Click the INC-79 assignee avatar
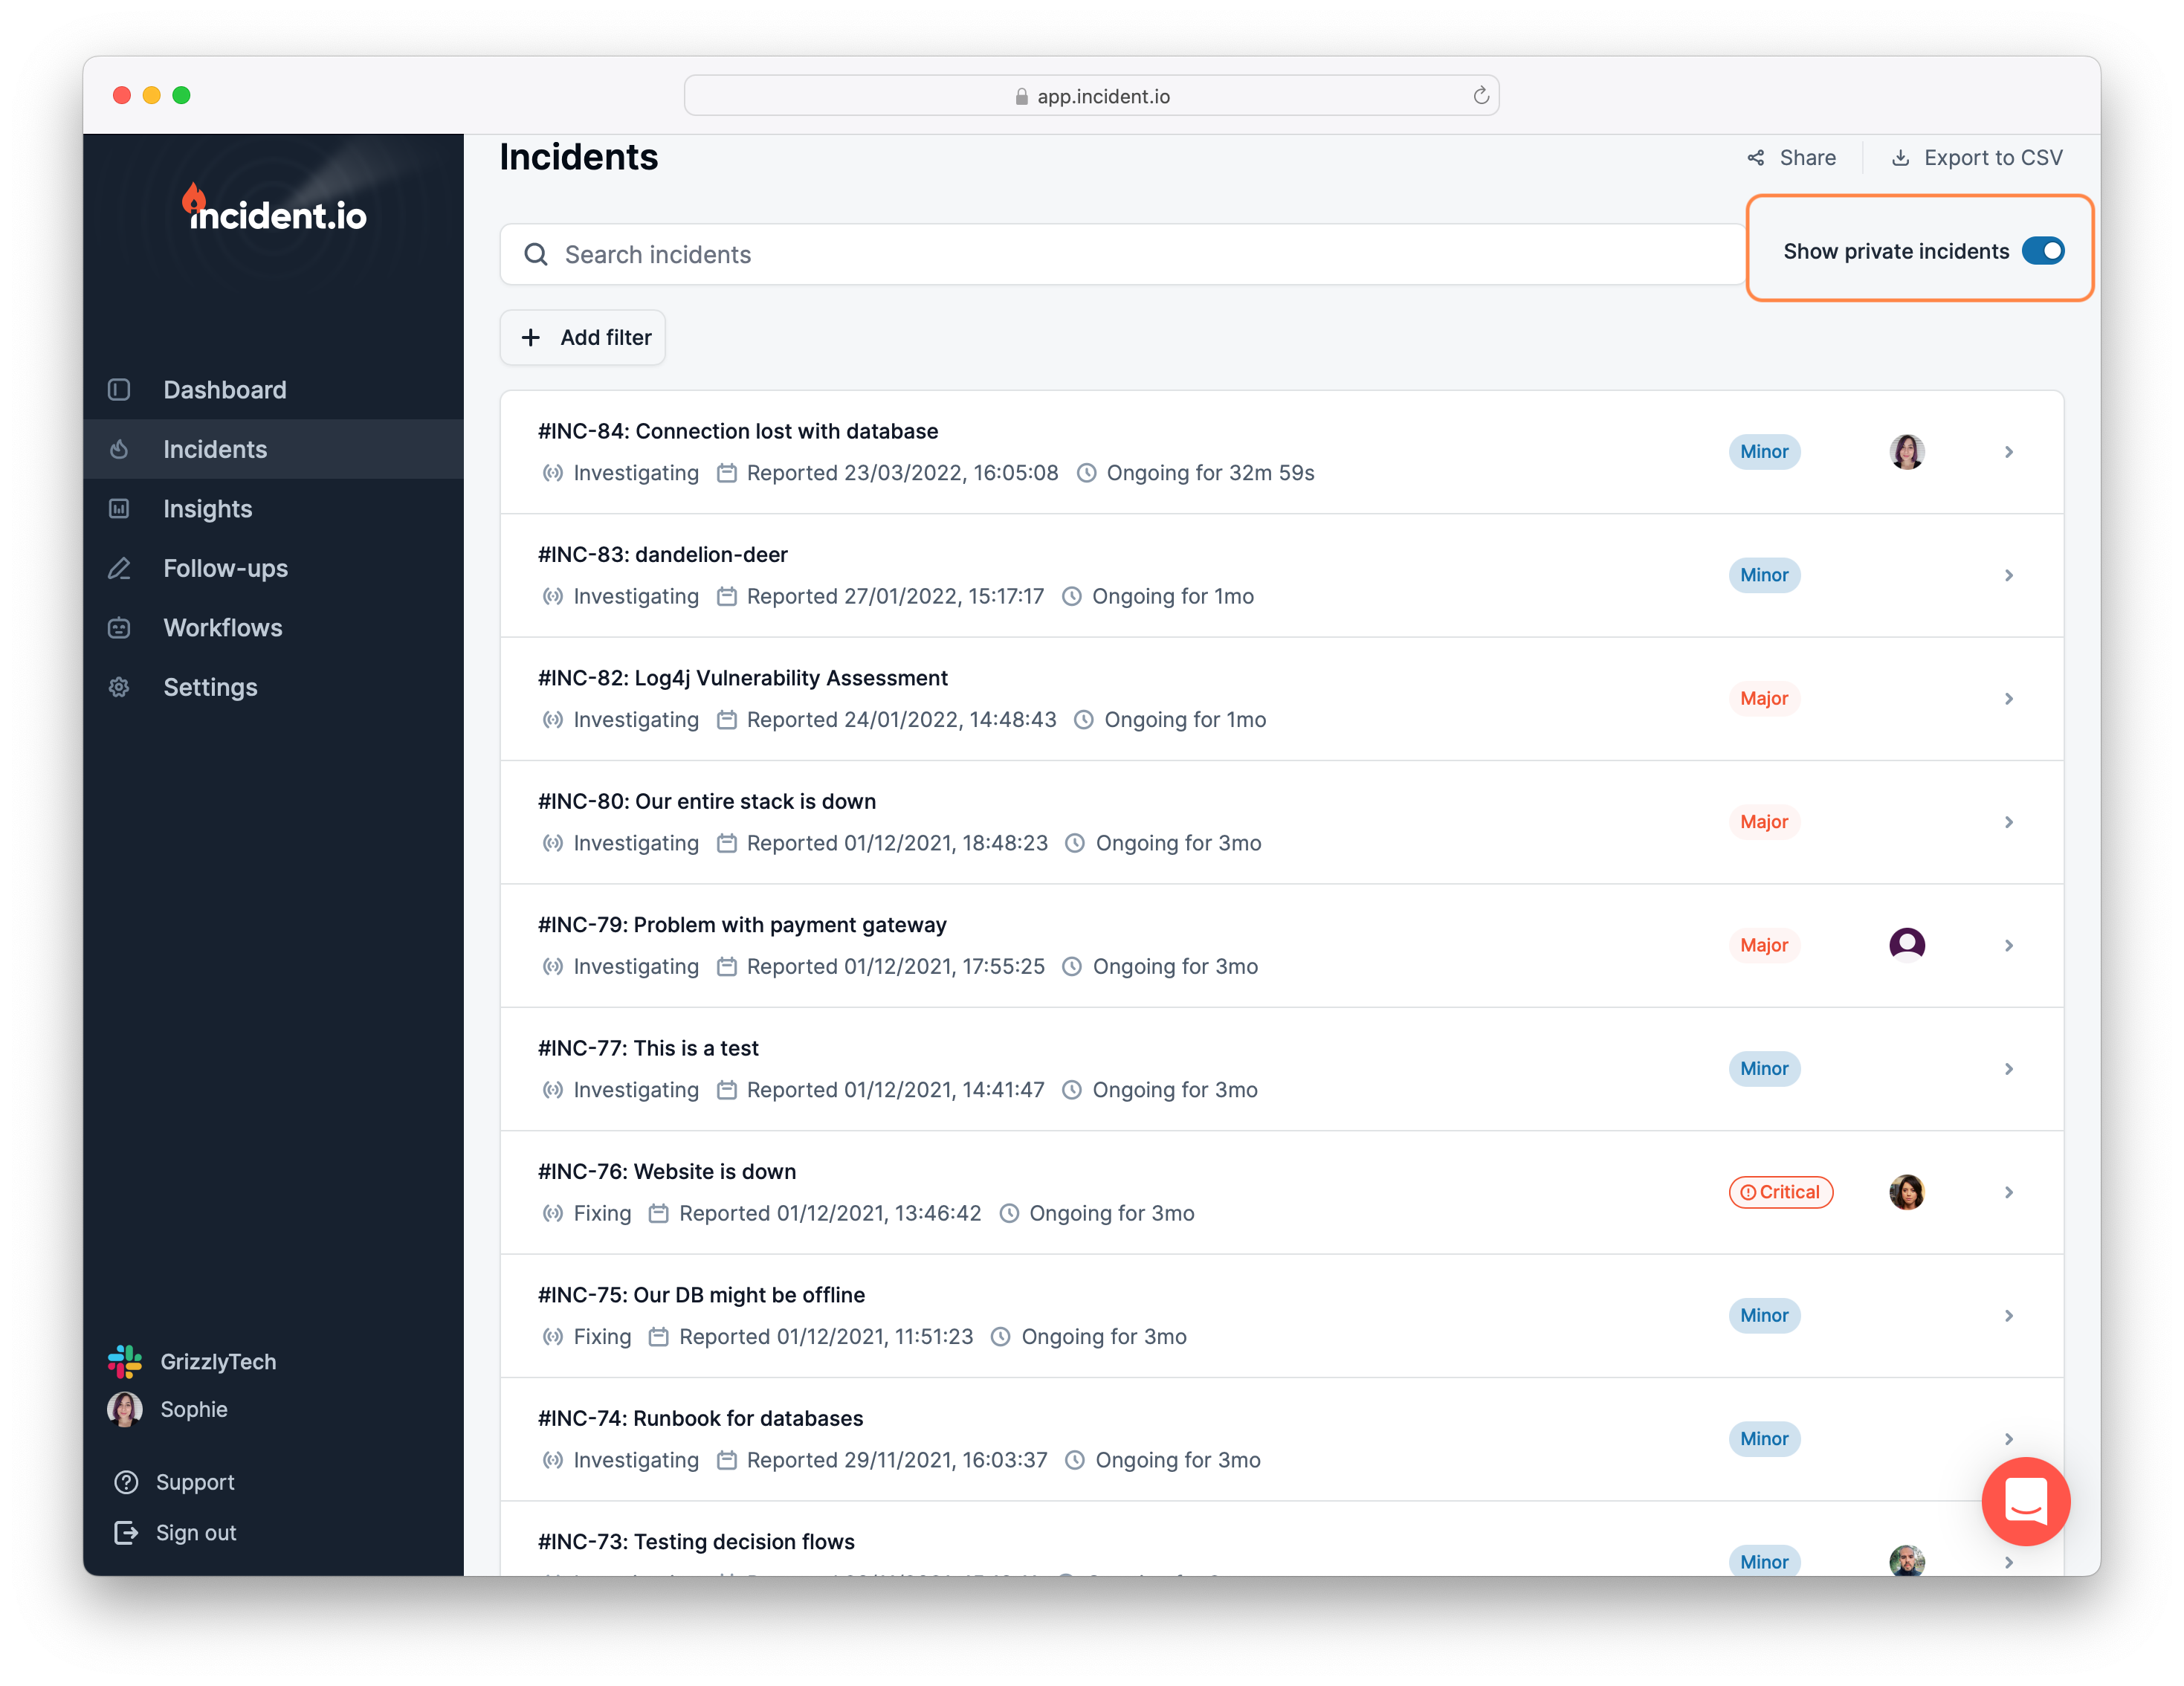The height and width of the screenshot is (1686, 2184). pyautogui.click(x=1906, y=945)
